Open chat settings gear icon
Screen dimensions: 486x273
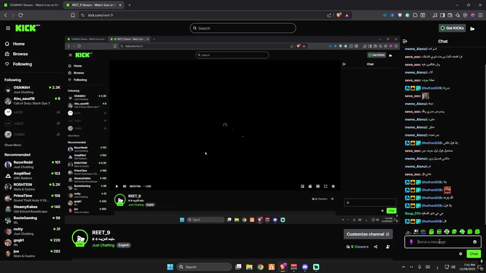[x=461, y=254]
